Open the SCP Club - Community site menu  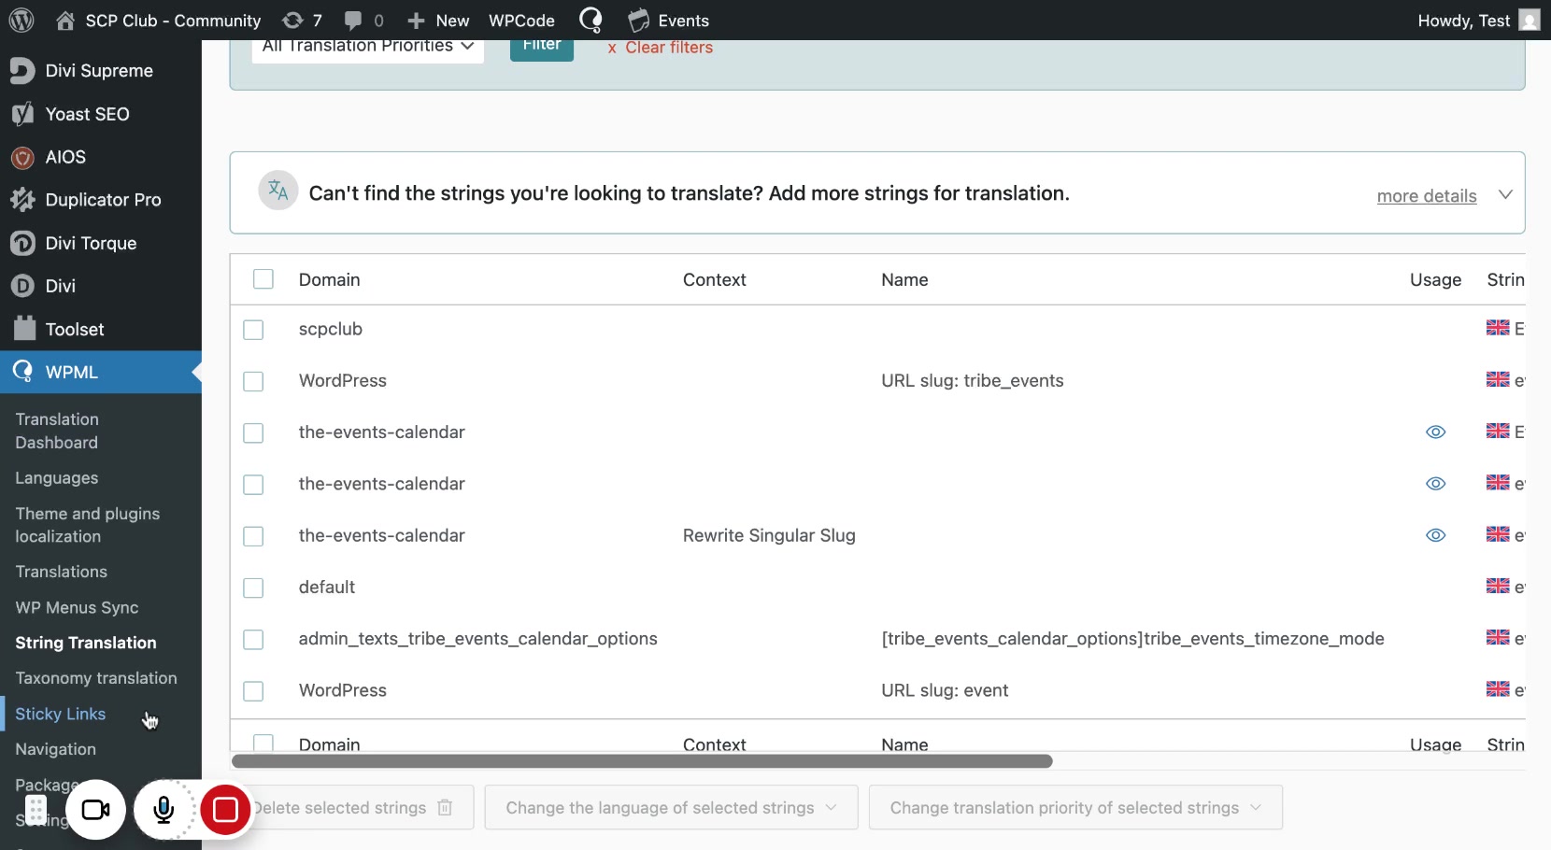click(173, 21)
